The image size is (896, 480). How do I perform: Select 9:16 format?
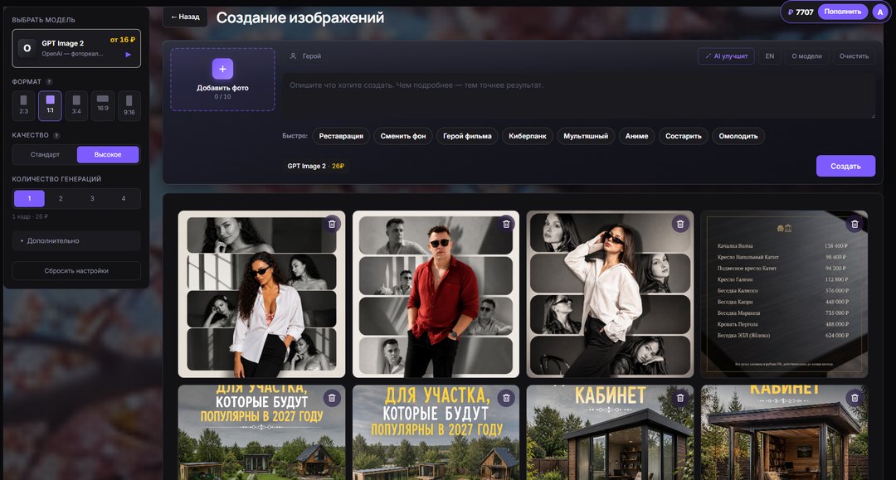[x=129, y=105]
